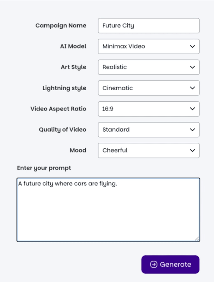Focus the Campaign Name input field

click(149, 25)
